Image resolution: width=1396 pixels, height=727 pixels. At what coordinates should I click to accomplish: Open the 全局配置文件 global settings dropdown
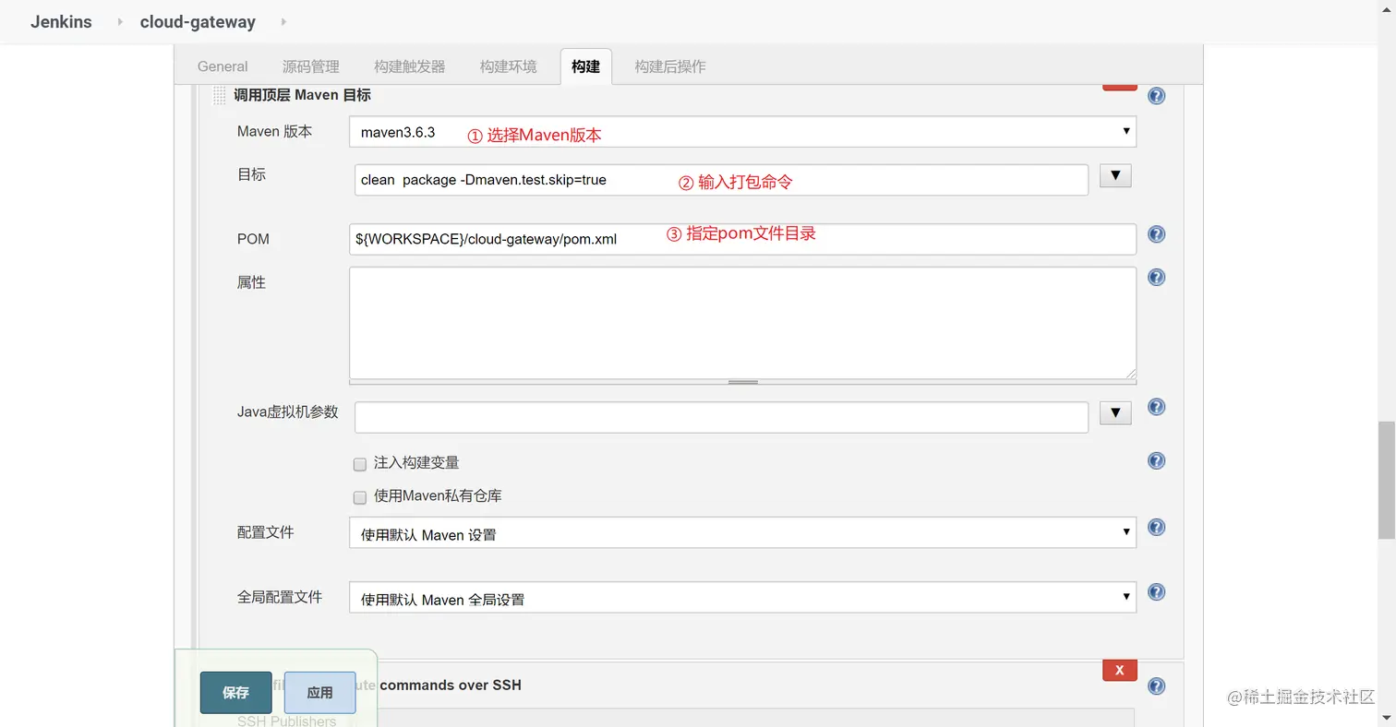[x=742, y=597]
